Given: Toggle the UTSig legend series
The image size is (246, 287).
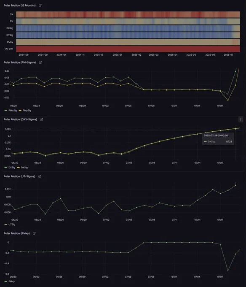Looking at the screenshot, I should click(x=10, y=225).
